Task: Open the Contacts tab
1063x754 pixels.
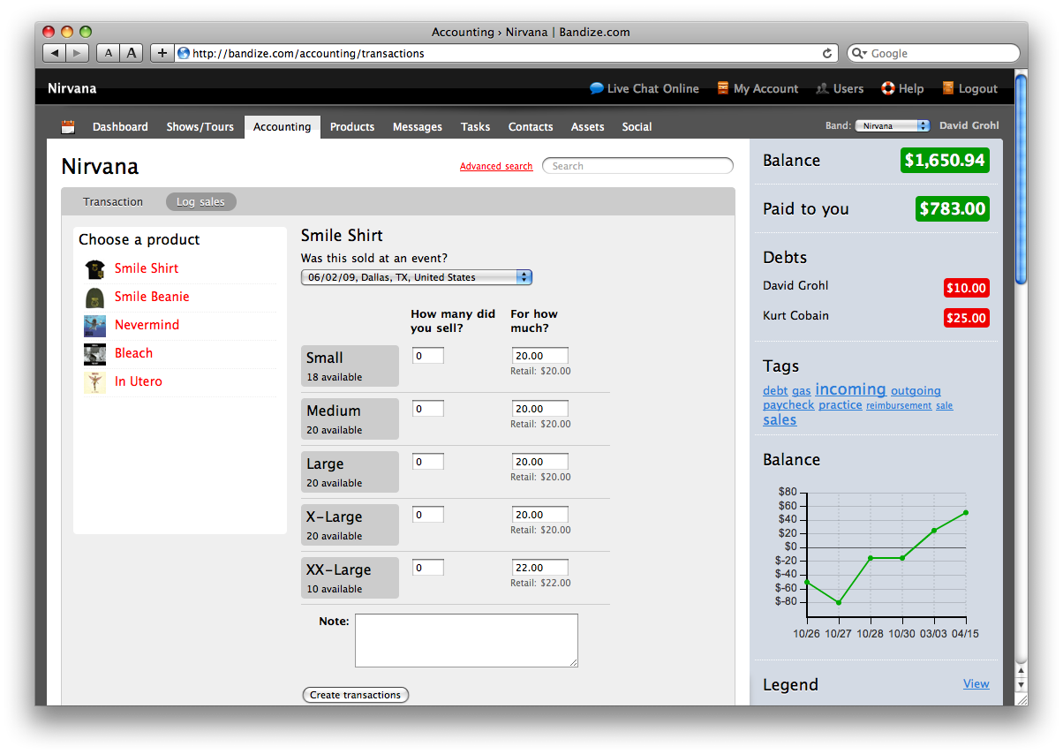Action: click(531, 127)
